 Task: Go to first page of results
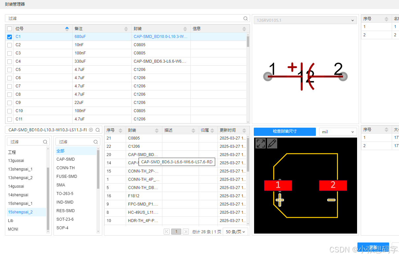point(167,232)
